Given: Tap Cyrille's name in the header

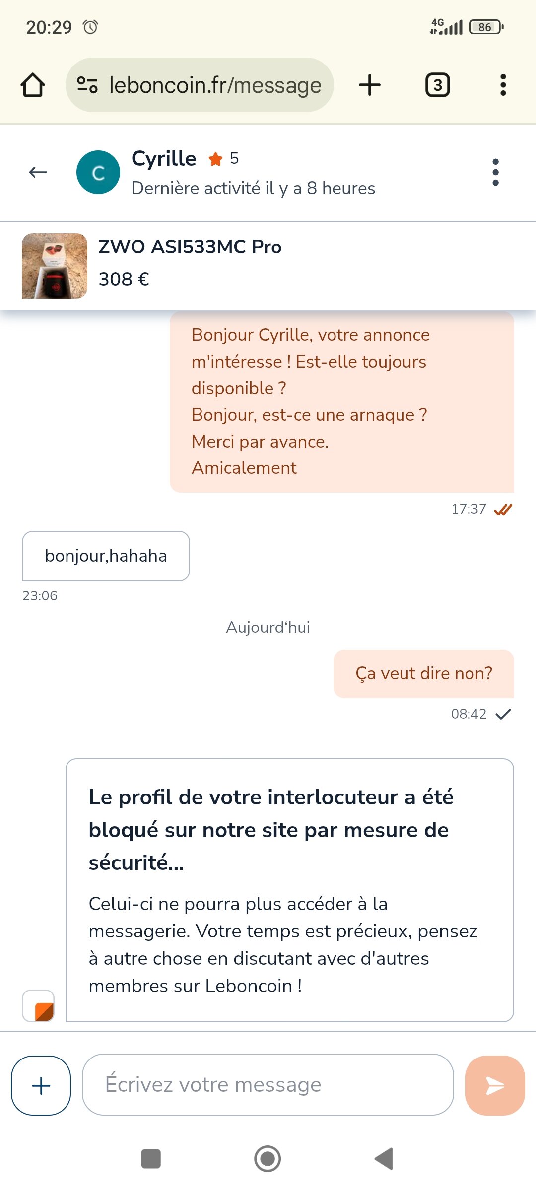Looking at the screenshot, I should pos(164,159).
